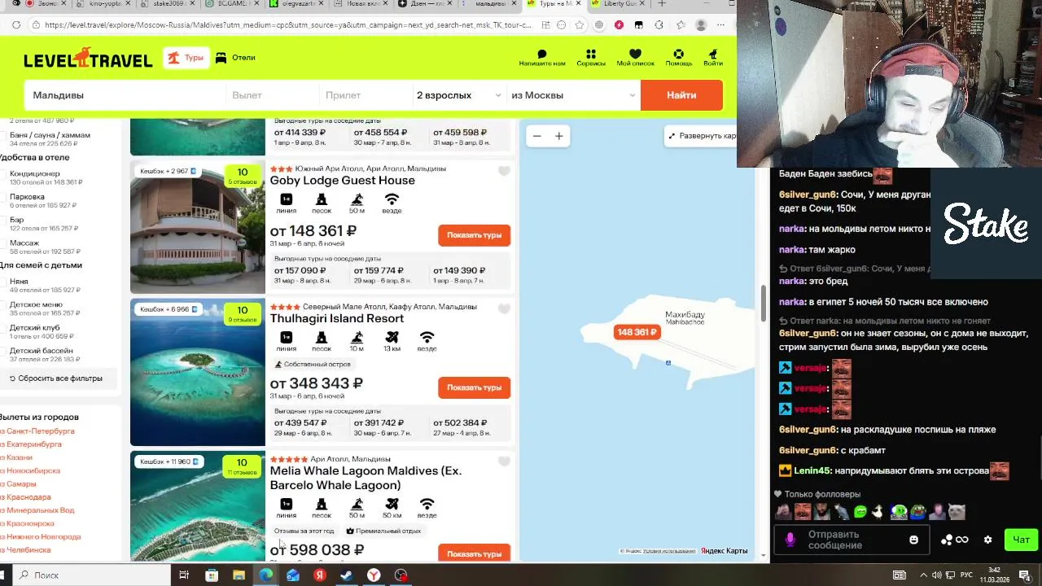Open flights from Краснодара link

pyautogui.click(x=26, y=497)
